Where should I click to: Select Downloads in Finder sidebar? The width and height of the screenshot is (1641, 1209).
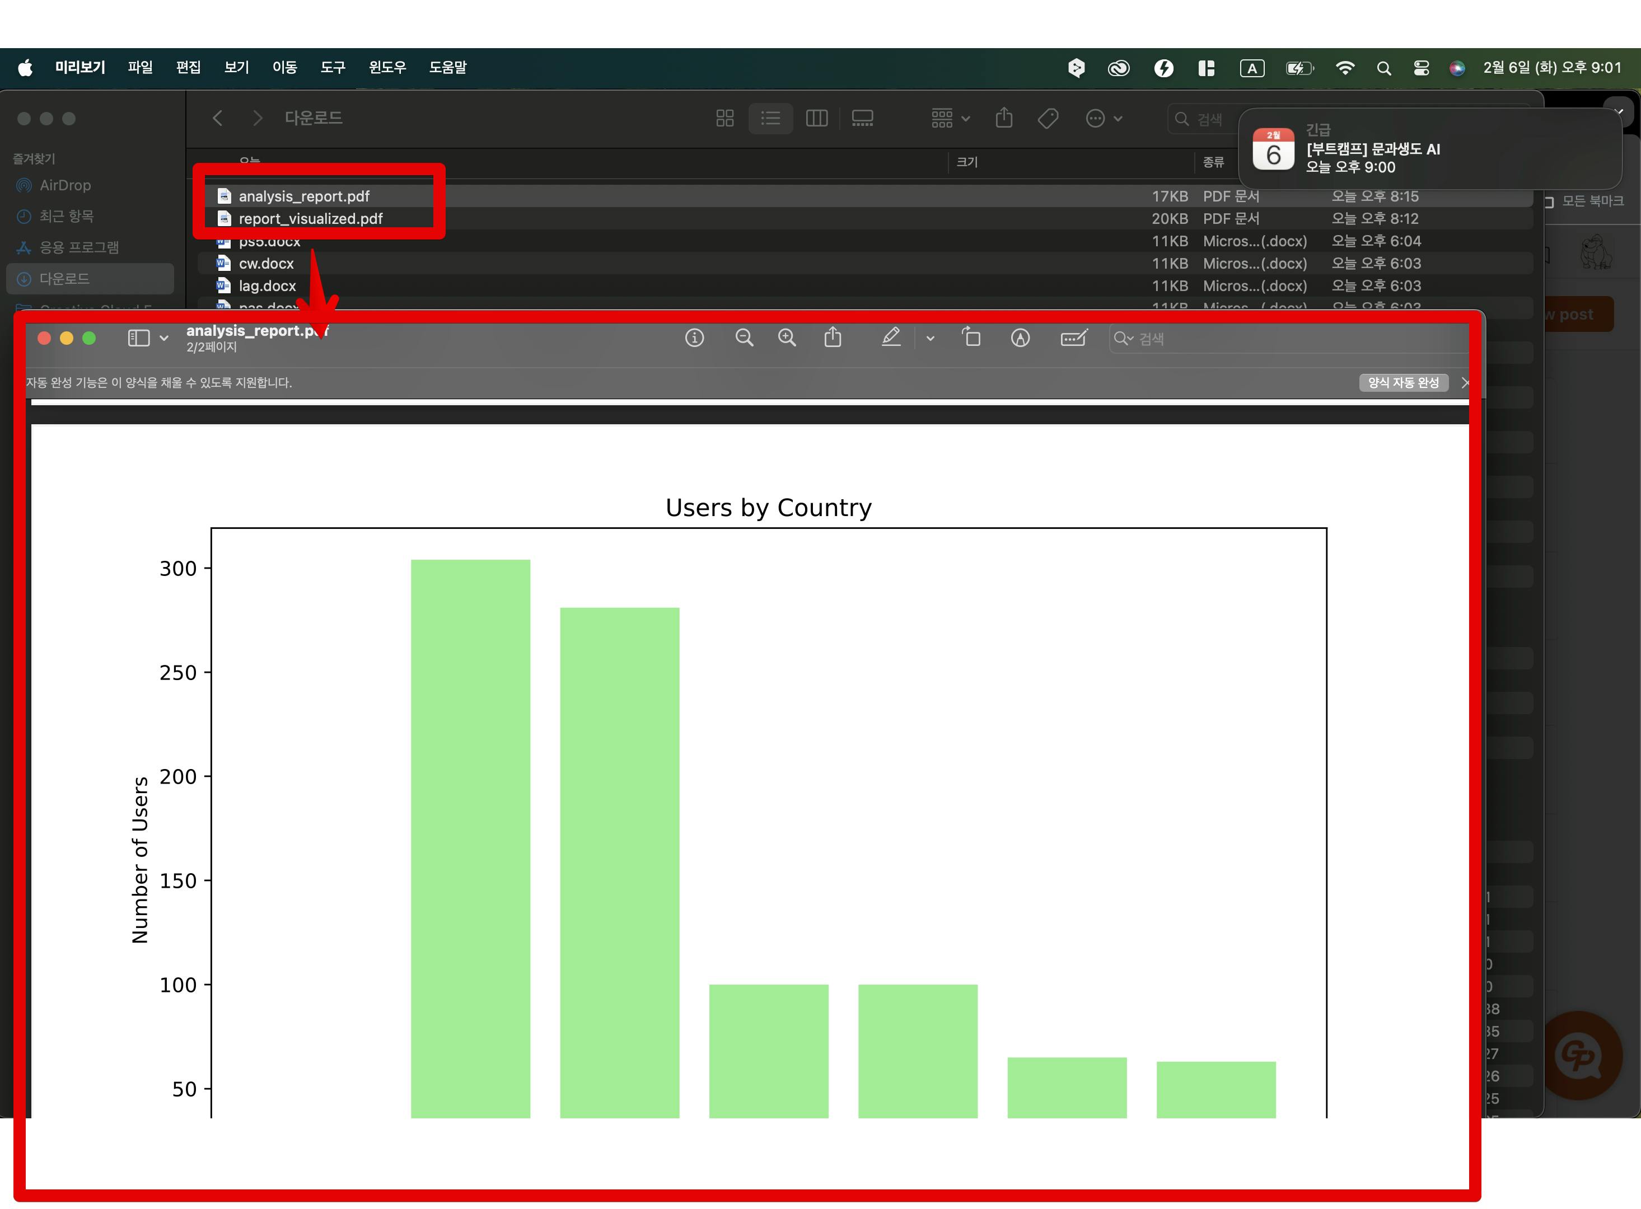tap(89, 278)
